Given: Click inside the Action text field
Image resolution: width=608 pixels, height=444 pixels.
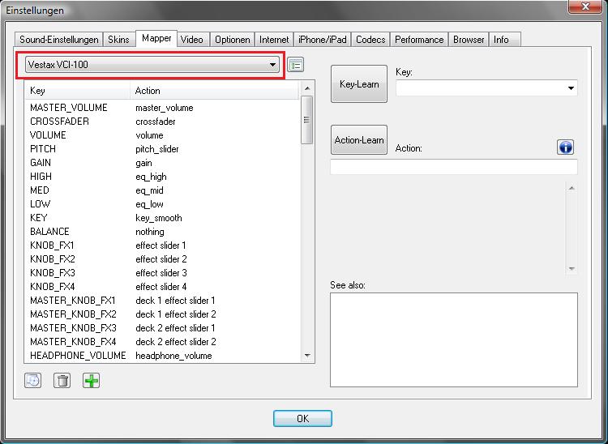Looking at the screenshot, I should click(453, 167).
